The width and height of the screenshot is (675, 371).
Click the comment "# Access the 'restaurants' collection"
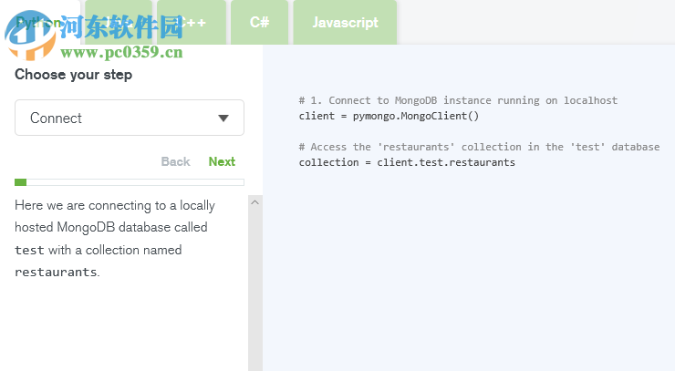pyautogui.click(x=410, y=147)
